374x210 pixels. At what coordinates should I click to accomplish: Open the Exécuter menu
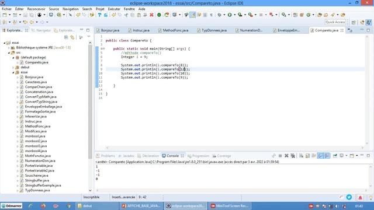click(114, 9)
